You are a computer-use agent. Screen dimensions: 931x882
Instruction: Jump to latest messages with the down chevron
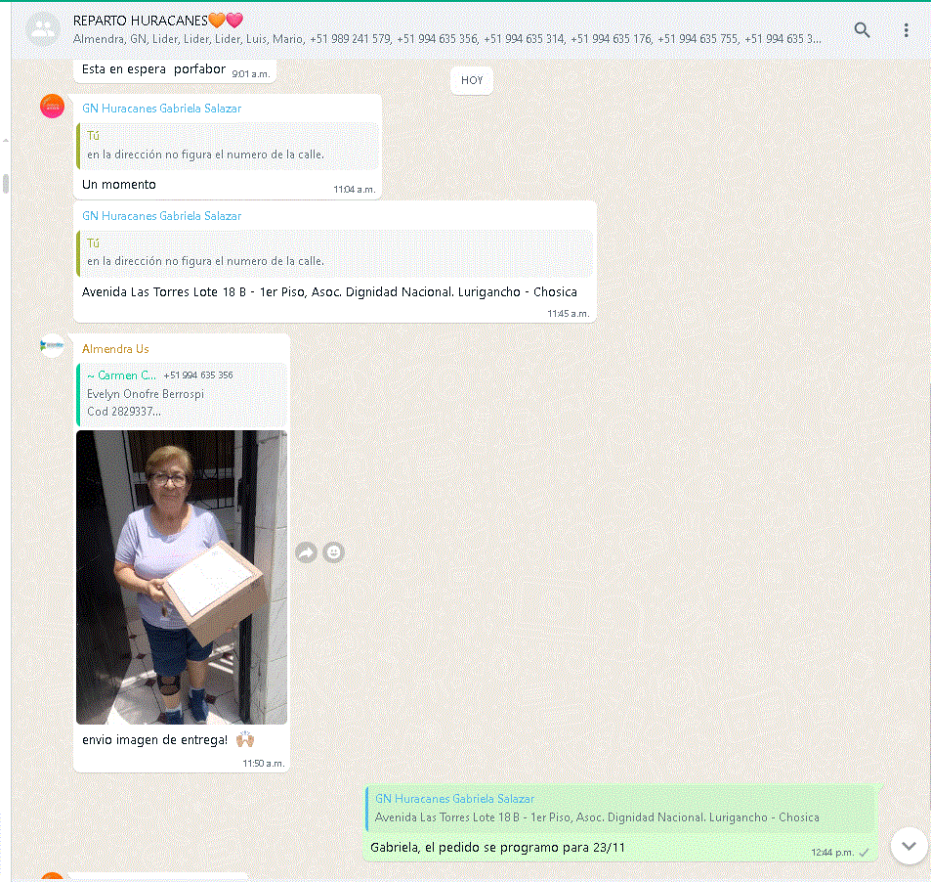click(x=909, y=845)
